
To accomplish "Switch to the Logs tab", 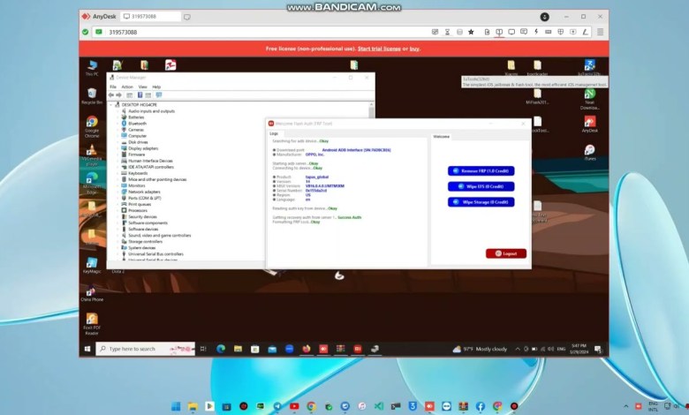I will (274, 133).
